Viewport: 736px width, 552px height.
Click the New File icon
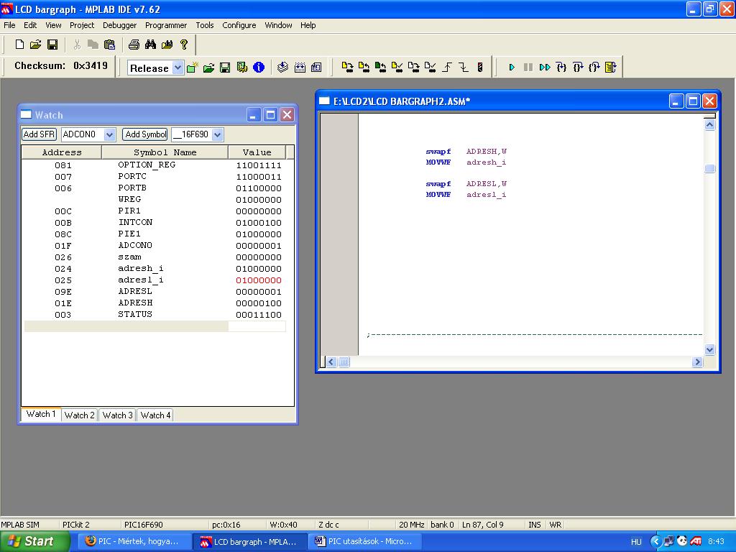19,44
